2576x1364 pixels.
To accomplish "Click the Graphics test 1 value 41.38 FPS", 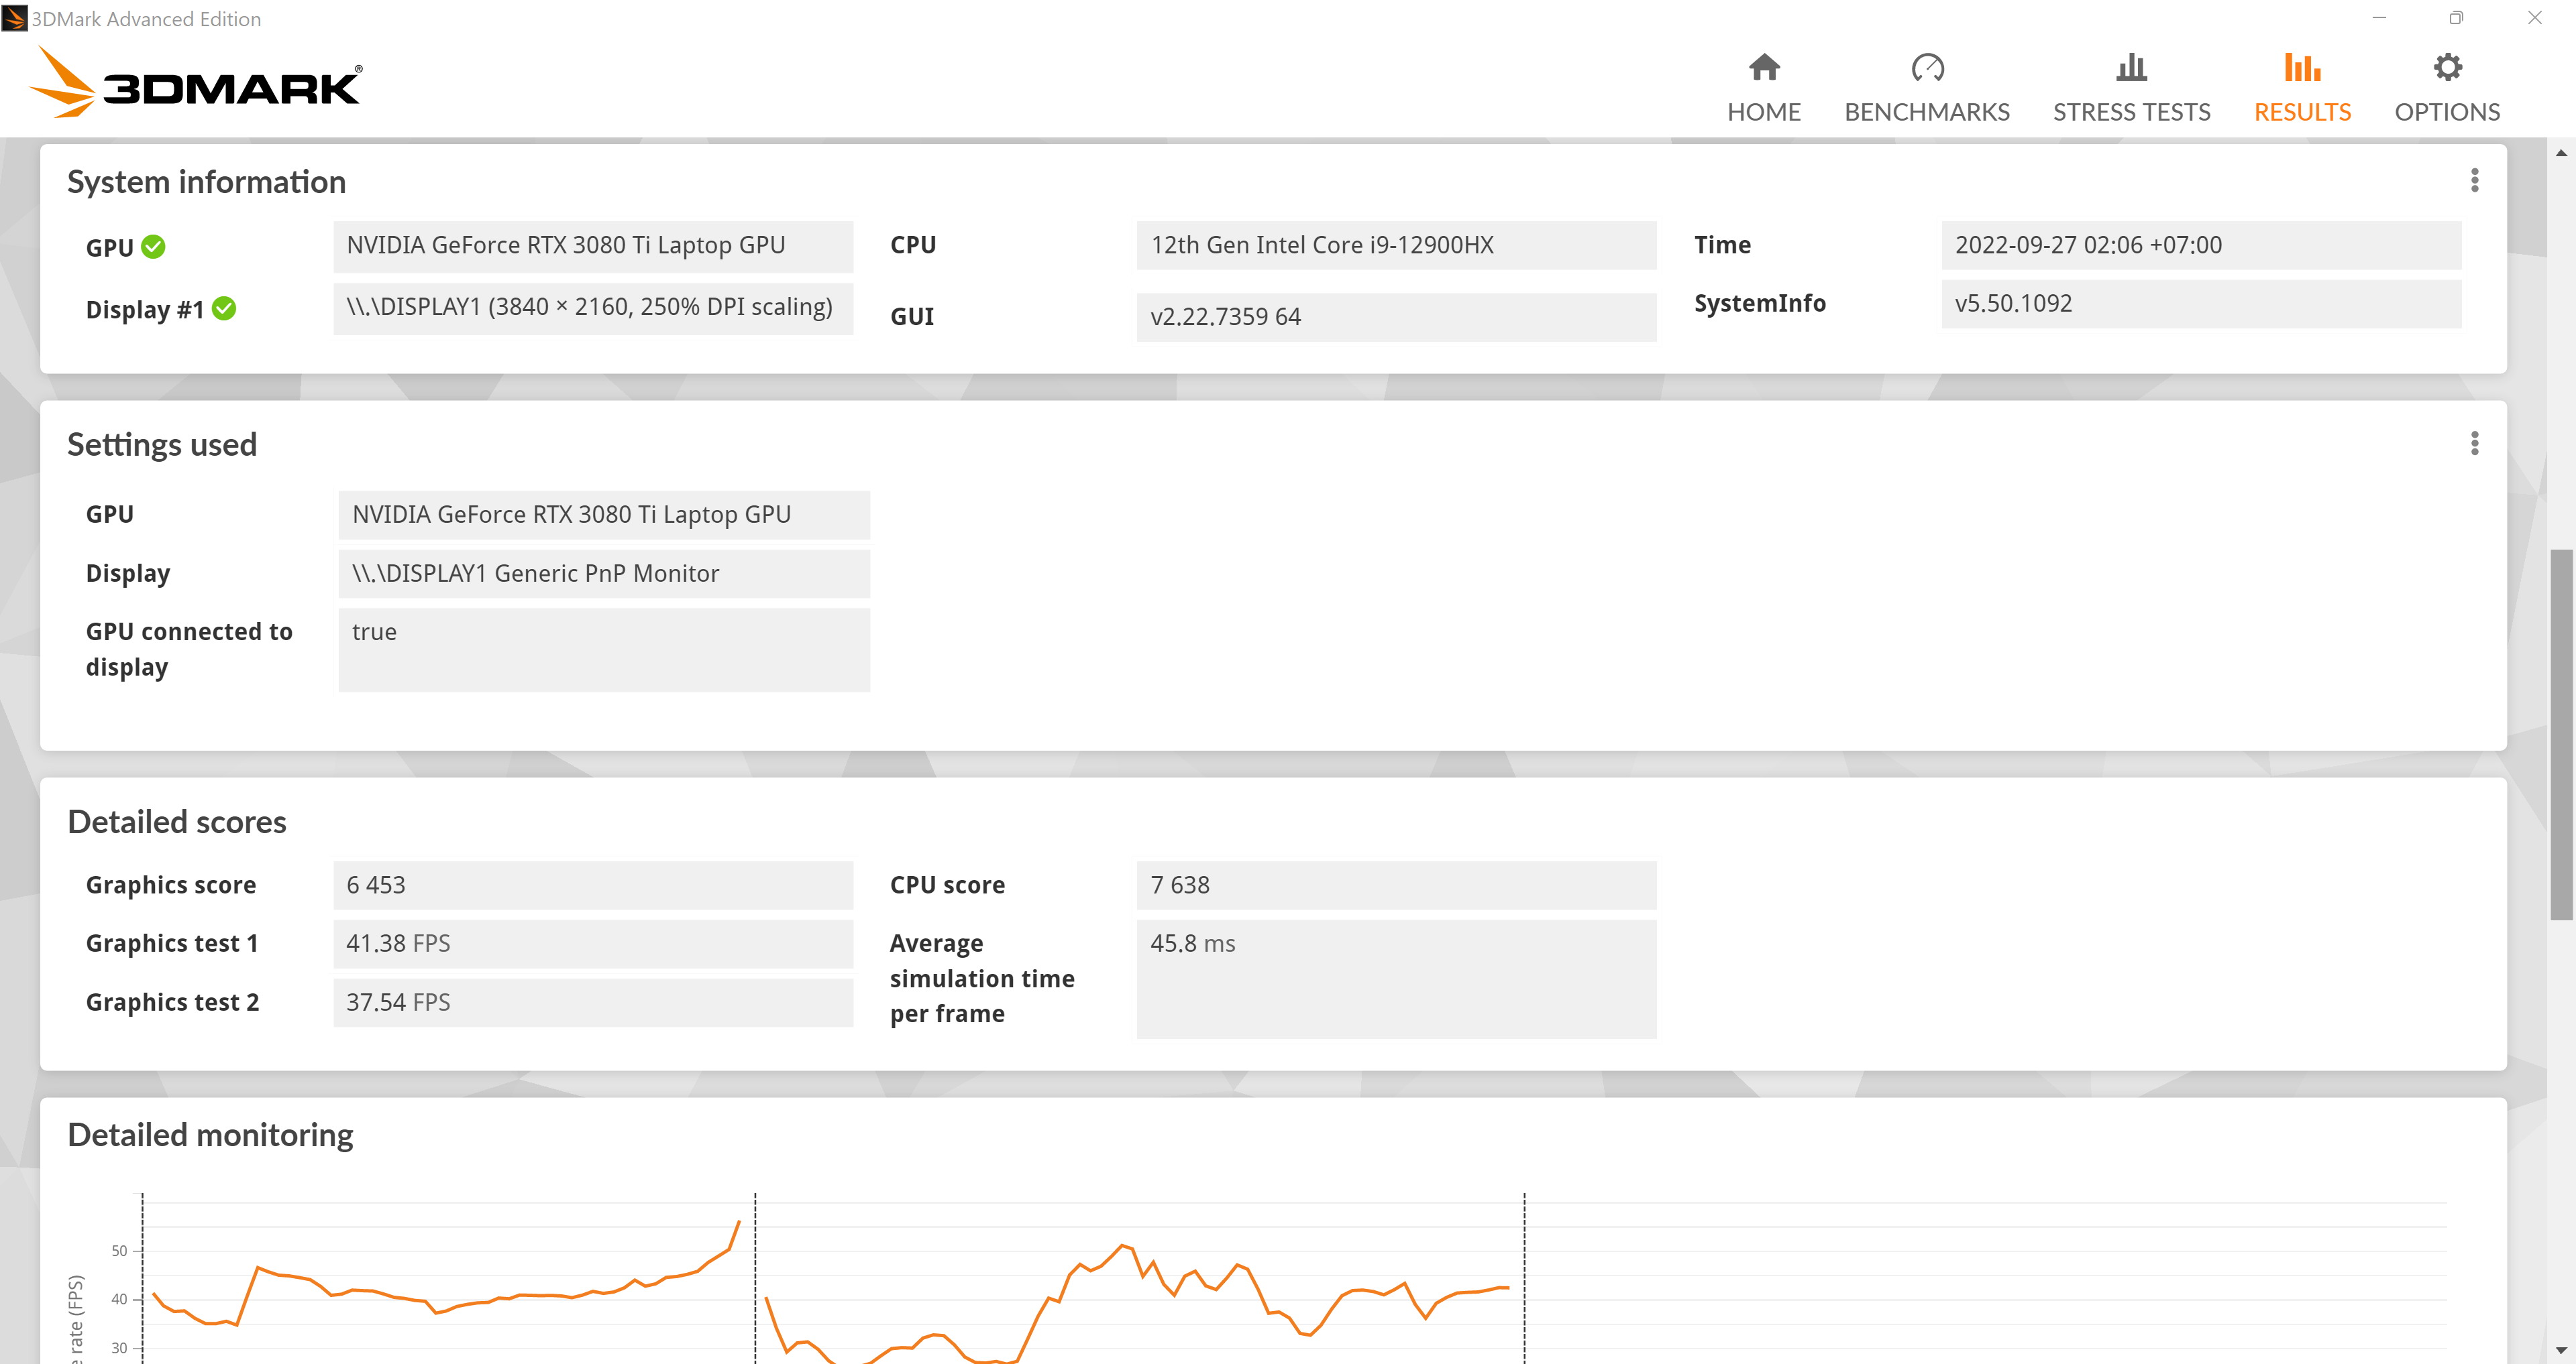I will pos(593,944).
